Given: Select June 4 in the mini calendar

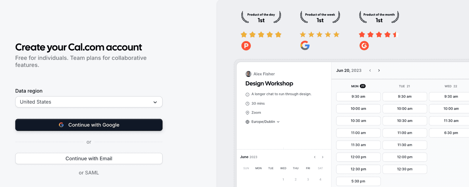Looking at the screenshot, I should coord(320,179).
